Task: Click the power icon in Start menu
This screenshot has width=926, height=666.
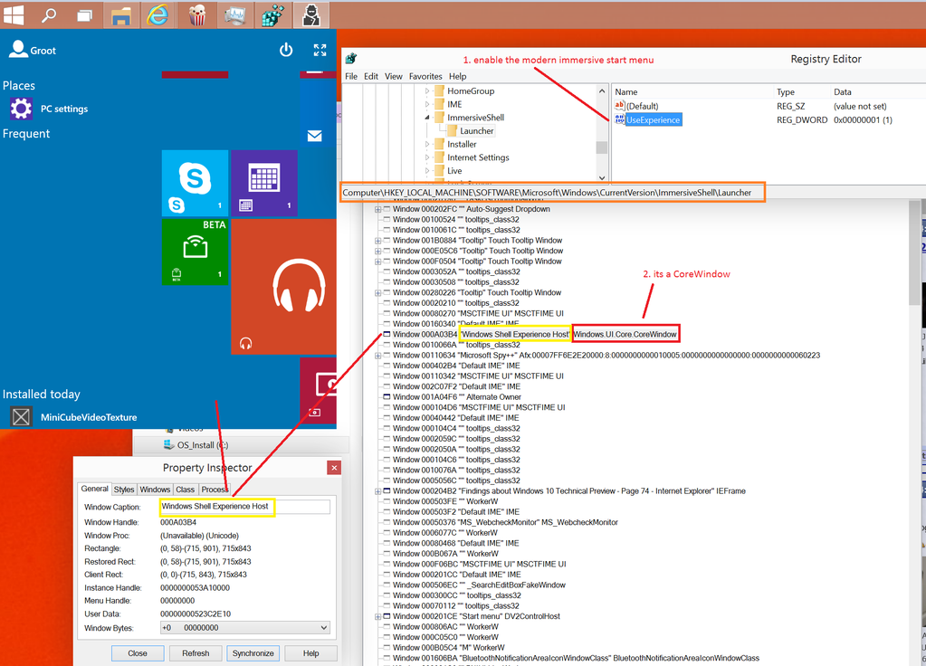Action: 286,50
